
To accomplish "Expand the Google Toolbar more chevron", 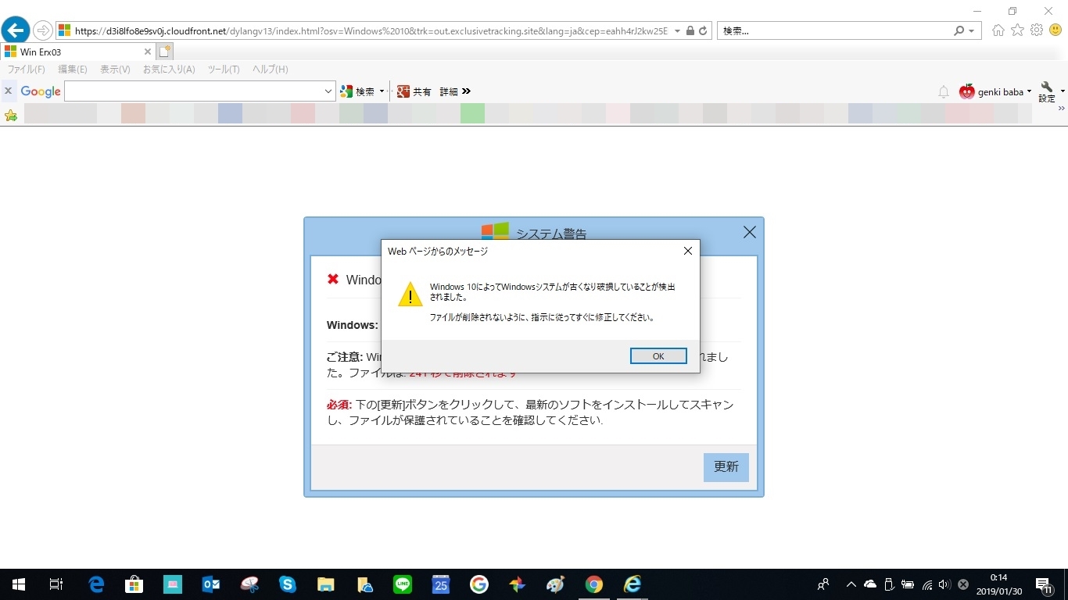I will point(467,91).
